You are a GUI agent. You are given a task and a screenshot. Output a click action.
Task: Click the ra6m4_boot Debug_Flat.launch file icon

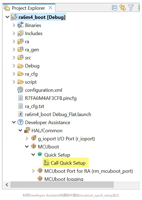(x=21, y=114)
